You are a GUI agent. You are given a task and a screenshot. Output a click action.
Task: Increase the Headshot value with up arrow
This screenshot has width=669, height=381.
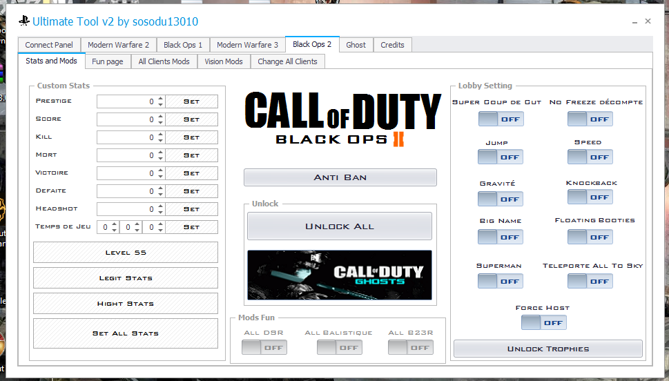point(160,206)
